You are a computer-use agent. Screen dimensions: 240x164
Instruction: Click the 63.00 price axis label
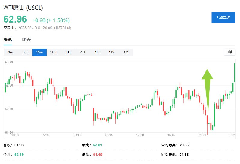9,62
